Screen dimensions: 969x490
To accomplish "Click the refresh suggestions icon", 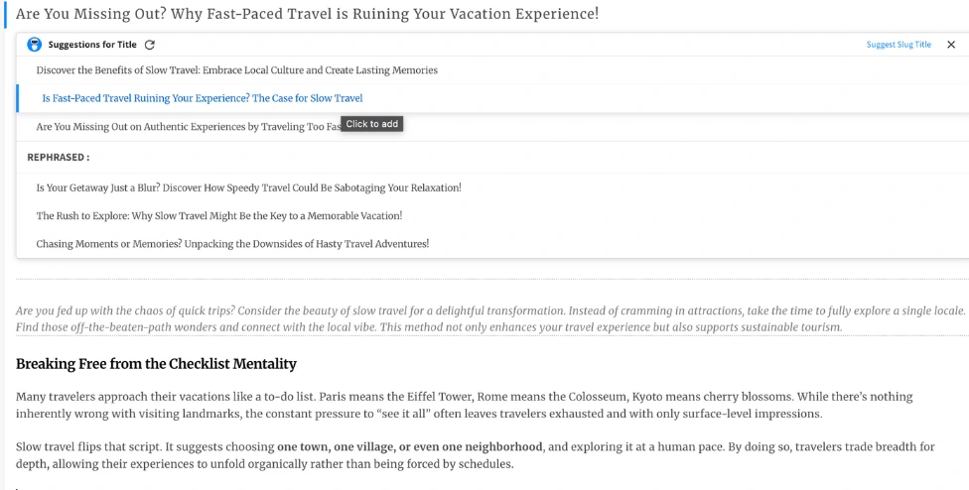I will 150,45.
